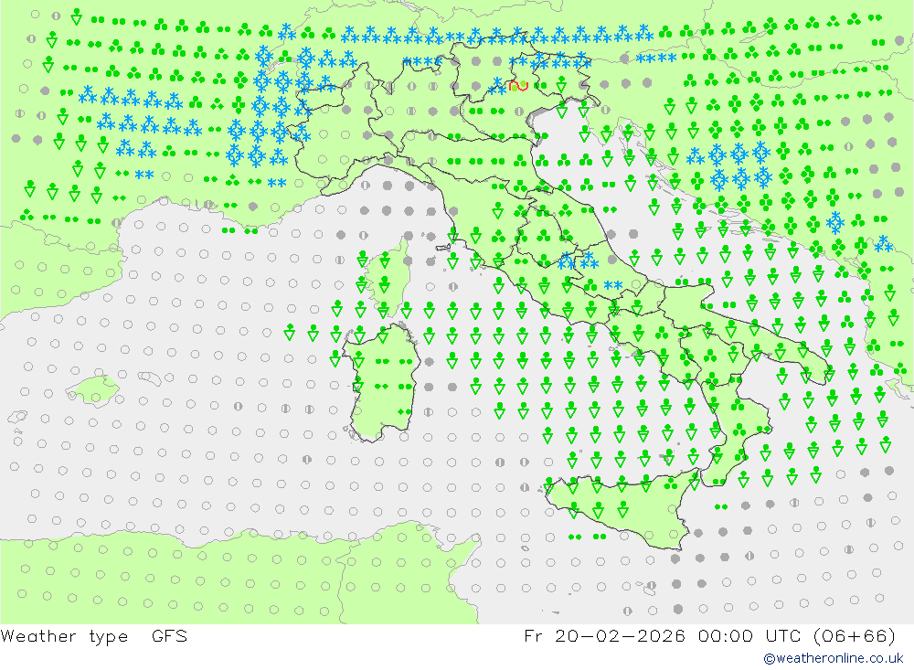
Task: Click the "00:00 UTC" time label
Action: tap(749, 635)
